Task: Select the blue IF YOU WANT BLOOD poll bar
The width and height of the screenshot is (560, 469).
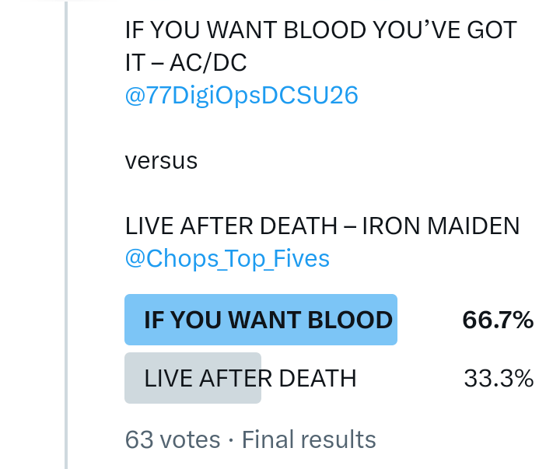Action: coord(261,320)
